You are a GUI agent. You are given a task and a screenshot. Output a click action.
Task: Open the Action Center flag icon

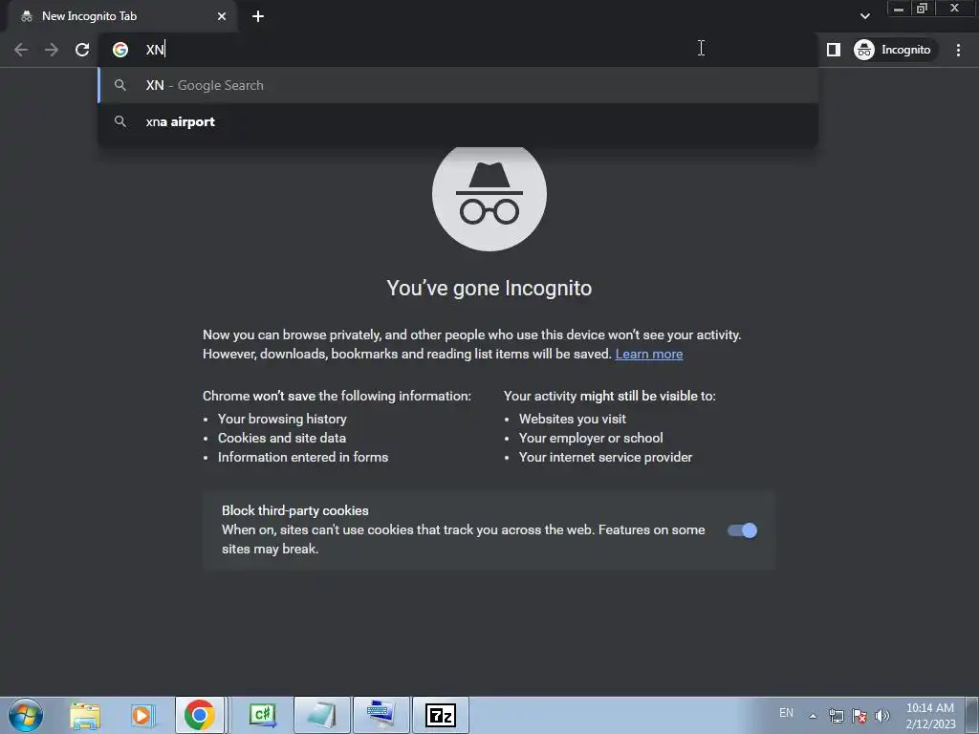859,716
